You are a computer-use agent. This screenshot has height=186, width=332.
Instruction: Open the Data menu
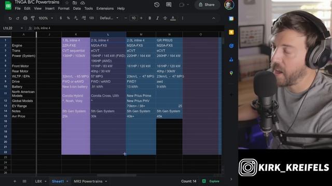(77, 8)
